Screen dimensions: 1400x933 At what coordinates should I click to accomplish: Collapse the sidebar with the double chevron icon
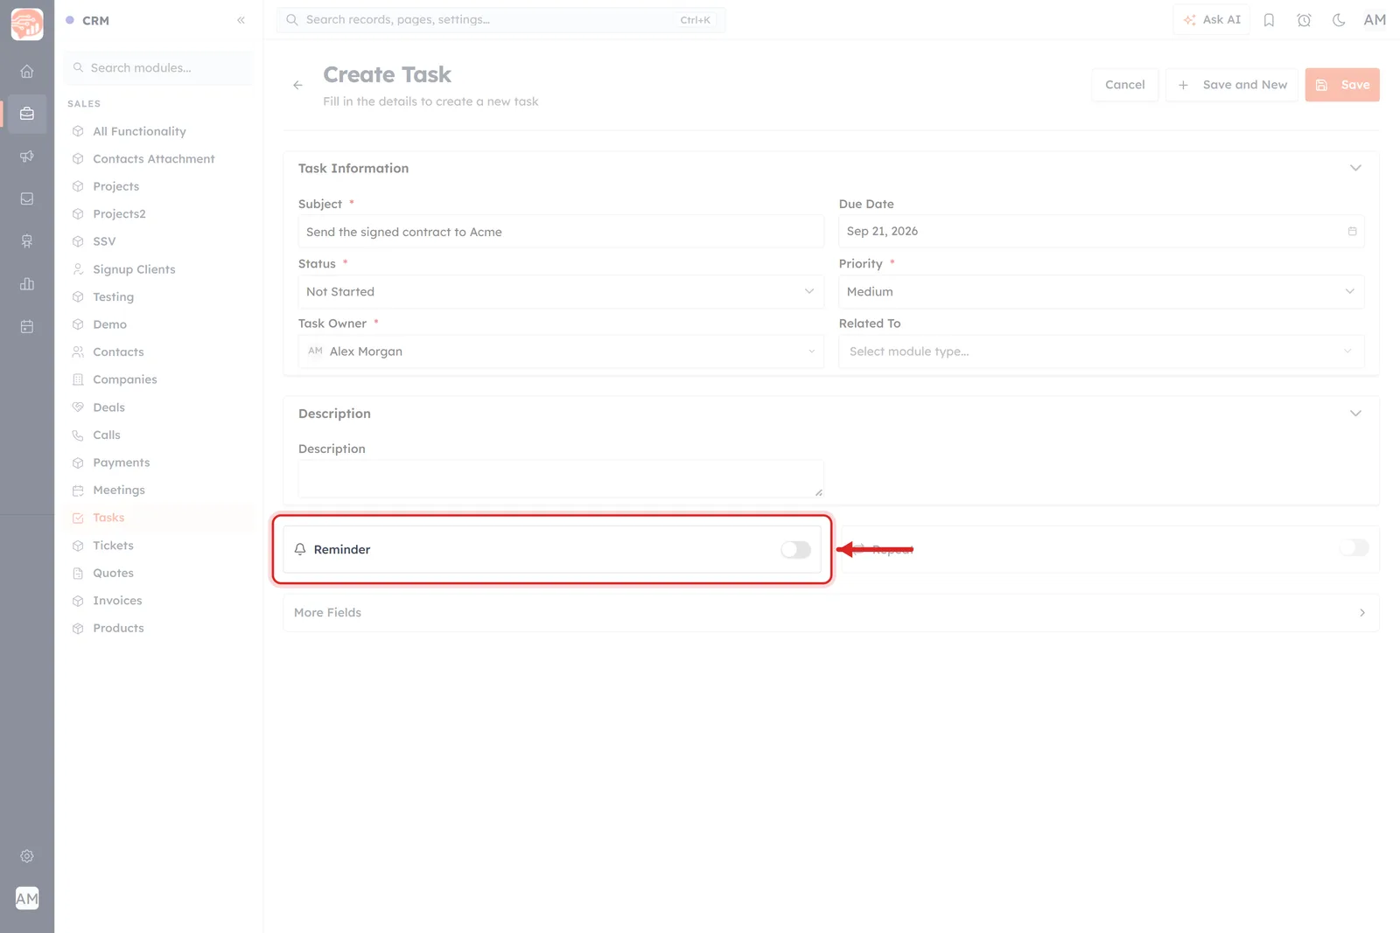(241, 20)
